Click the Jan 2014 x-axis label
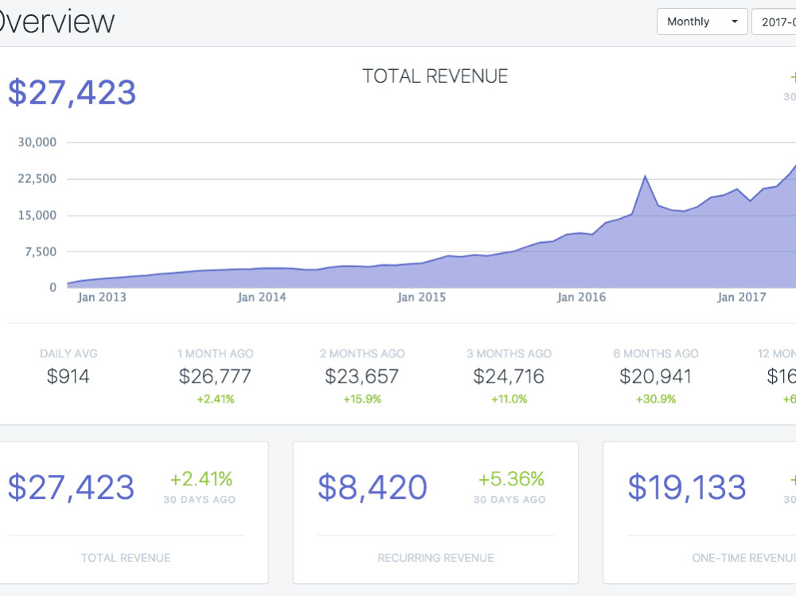Image resolution: width=796 pixels, height=596 pixels. [261, 297]
